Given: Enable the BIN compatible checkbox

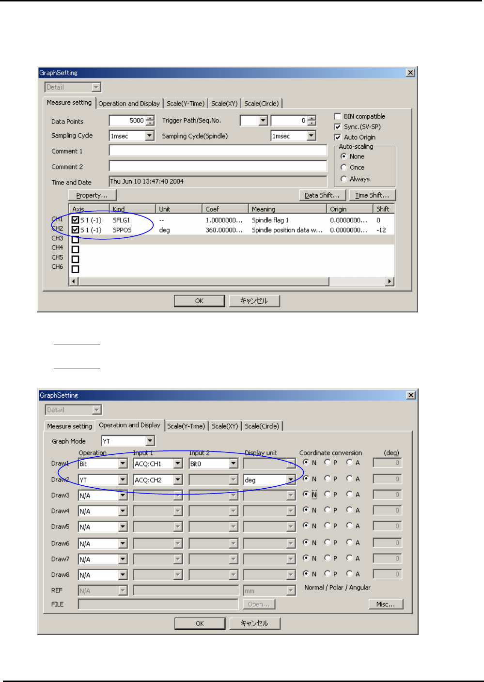Looking at the screenshot, I should [x=338, y=116].
